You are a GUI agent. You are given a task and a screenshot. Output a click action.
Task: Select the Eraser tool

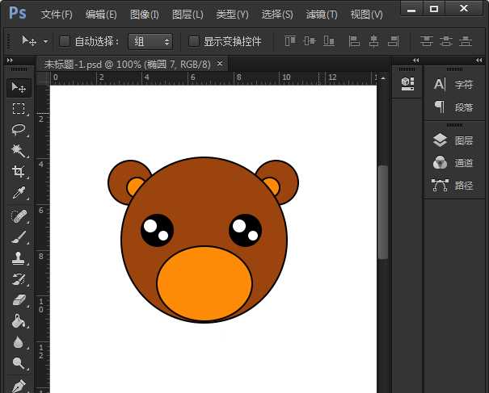[x=18, y=300]
